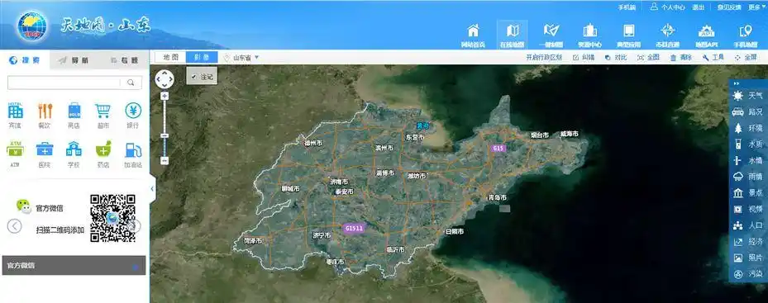Viewport: 768px width, 303px height.
Task: Toggle the 注记 annotation checkbox
Action: pos(194,78)
